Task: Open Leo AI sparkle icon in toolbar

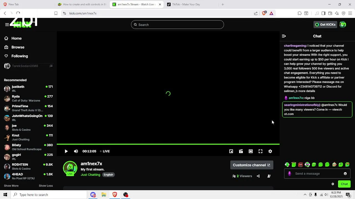Action: pyautogui.click(x=337, y=13)
